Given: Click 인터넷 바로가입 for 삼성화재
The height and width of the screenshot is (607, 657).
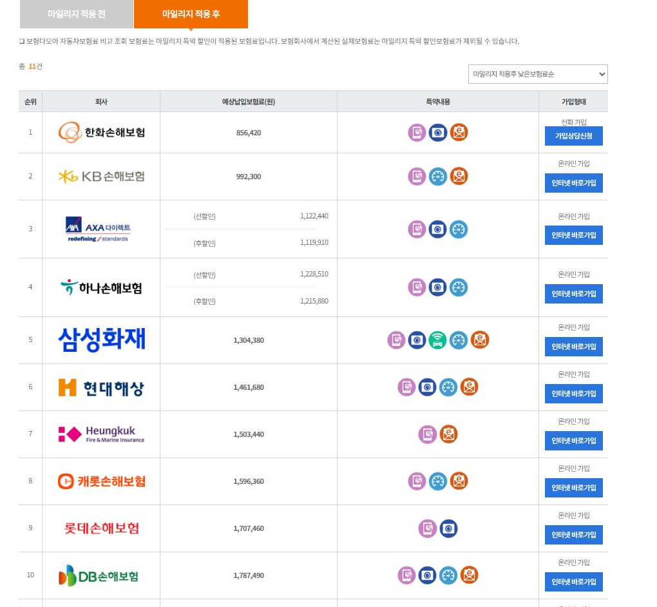Looking at the screenshot, I should [x=574, y=347].
